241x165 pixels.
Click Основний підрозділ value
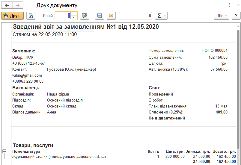pos(65,100)
